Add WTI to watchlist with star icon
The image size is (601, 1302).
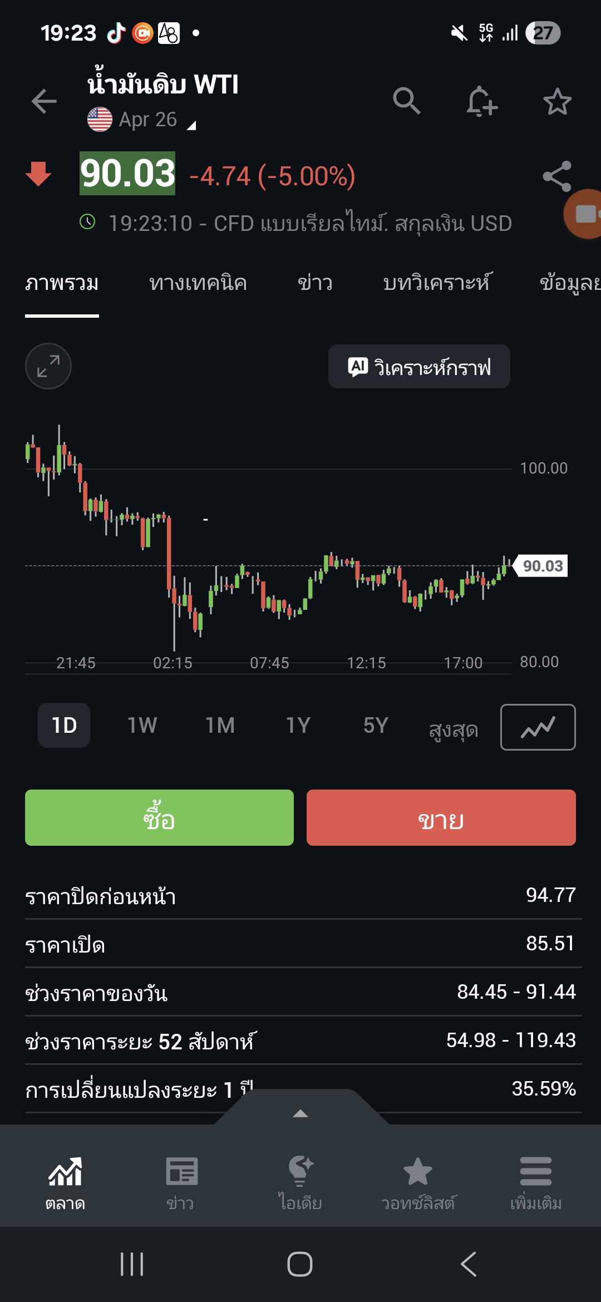pos(557,102)
